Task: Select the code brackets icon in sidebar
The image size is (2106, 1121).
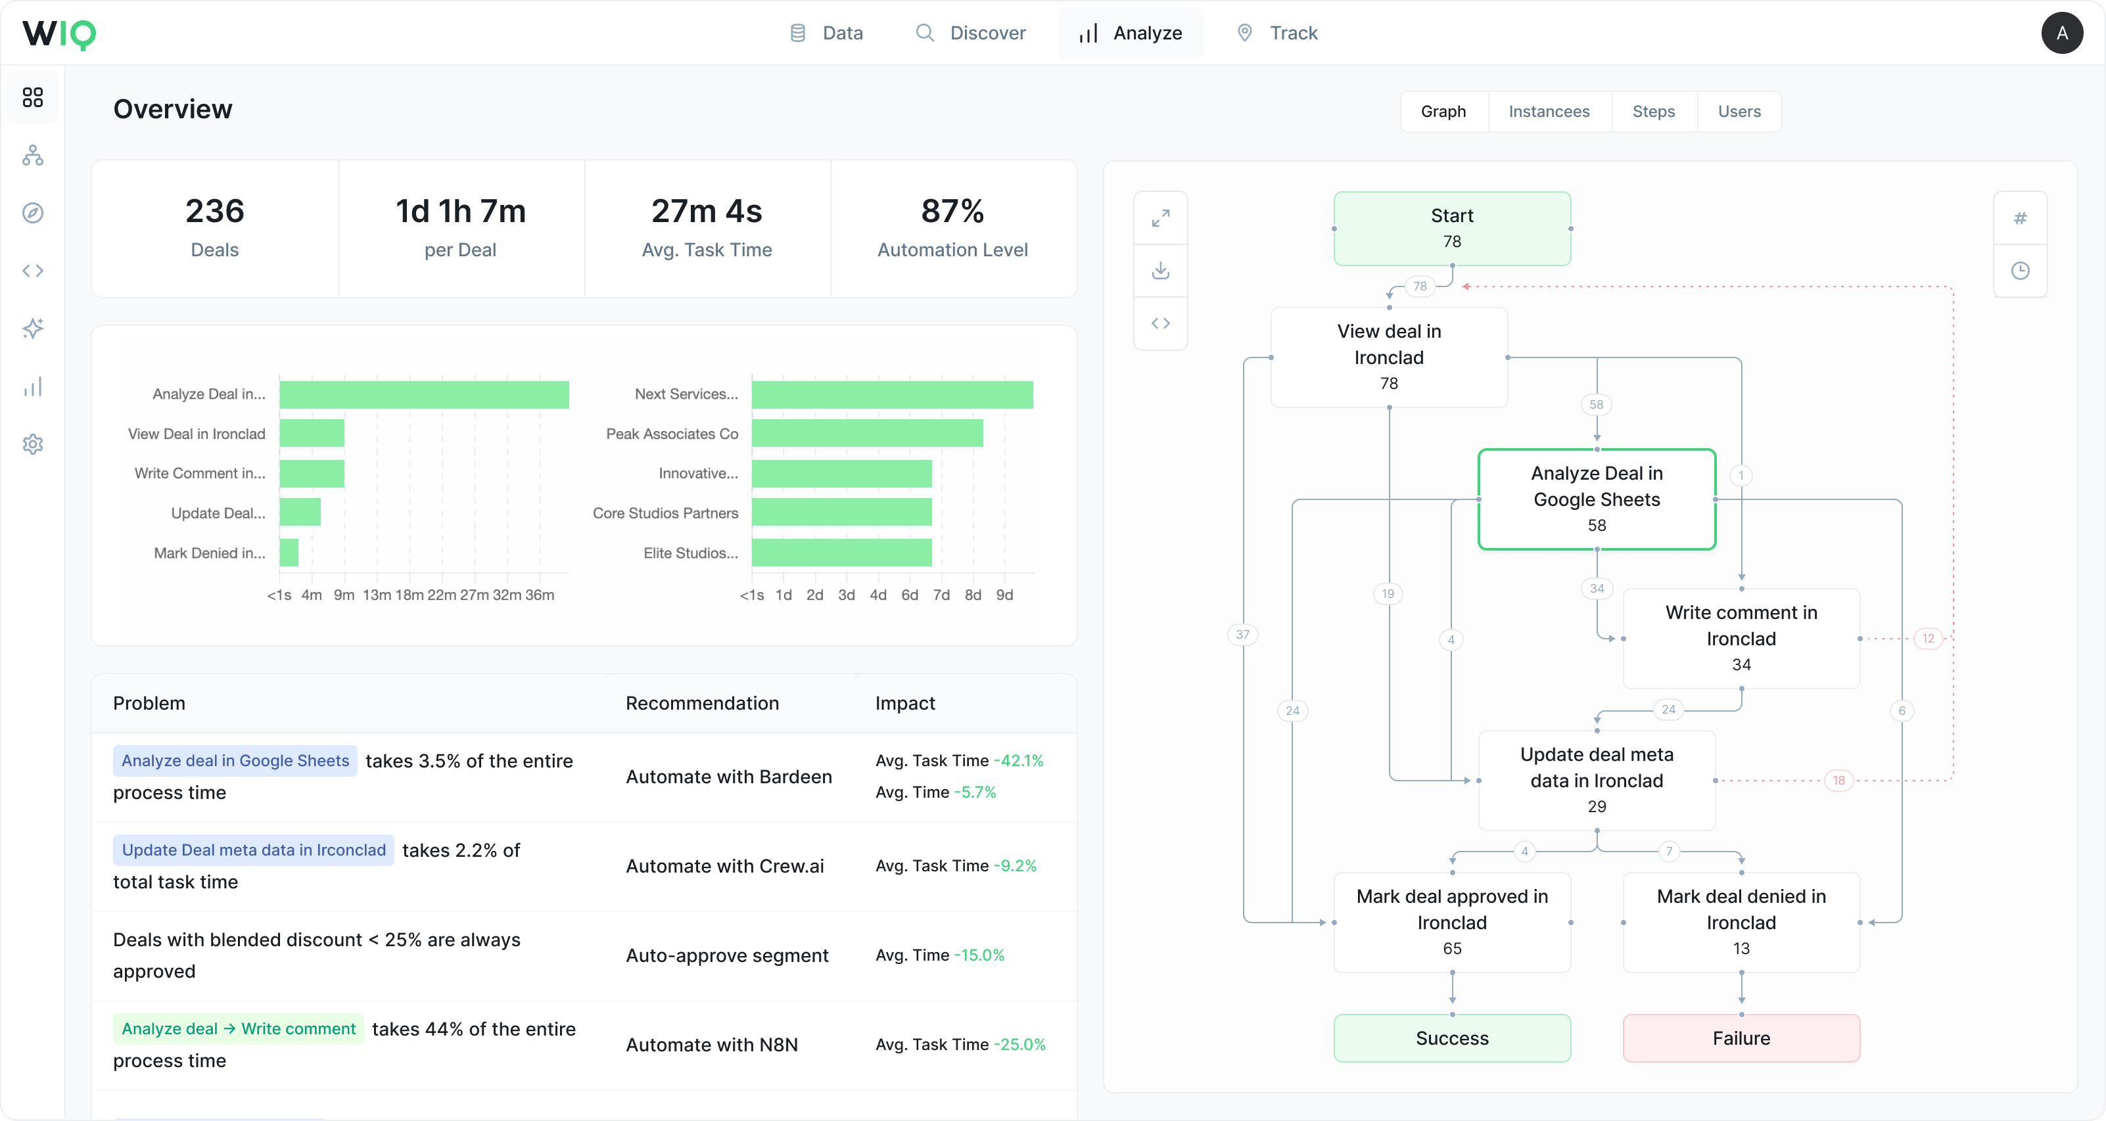Action: [33, 271]
